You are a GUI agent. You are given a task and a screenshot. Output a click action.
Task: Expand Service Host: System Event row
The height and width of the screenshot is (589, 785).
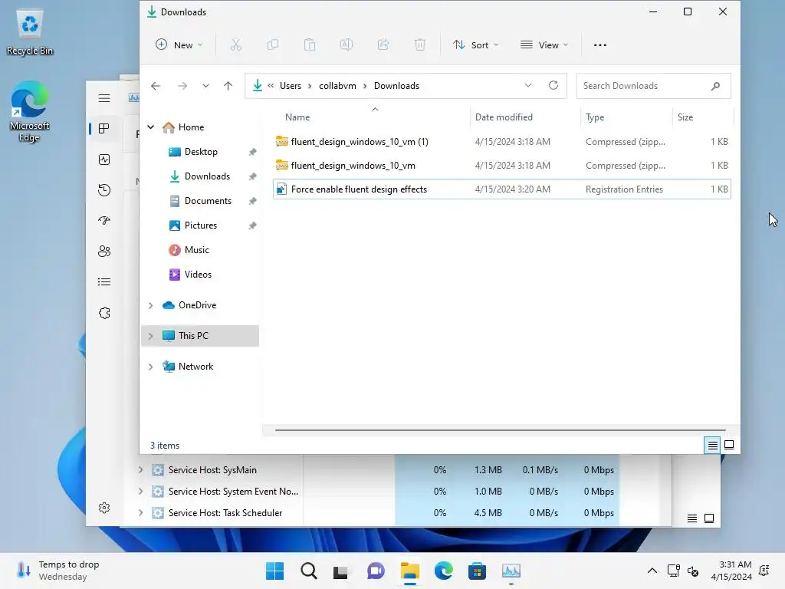tap(141, 492)
